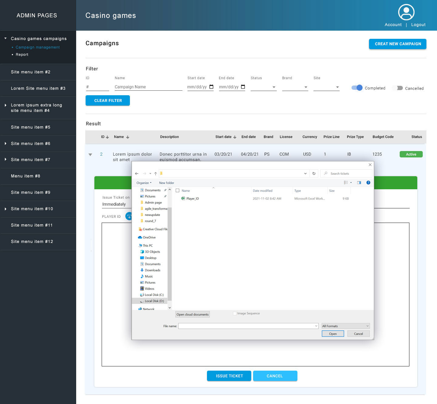Click the File name input field
Screen dimensions: 437x404
[248, 326]
